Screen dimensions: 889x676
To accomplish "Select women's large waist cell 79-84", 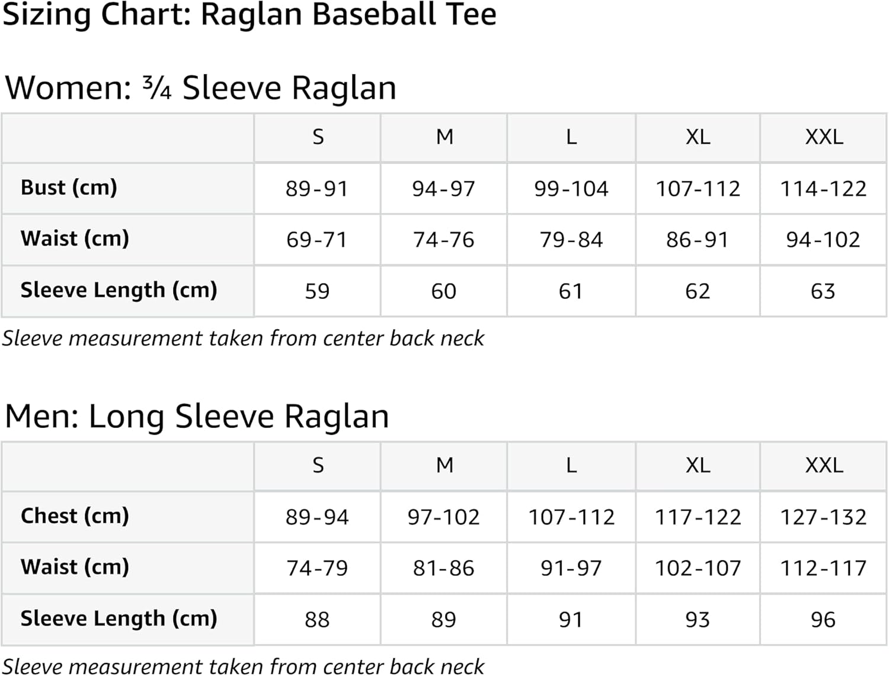I will click(571, 240).
